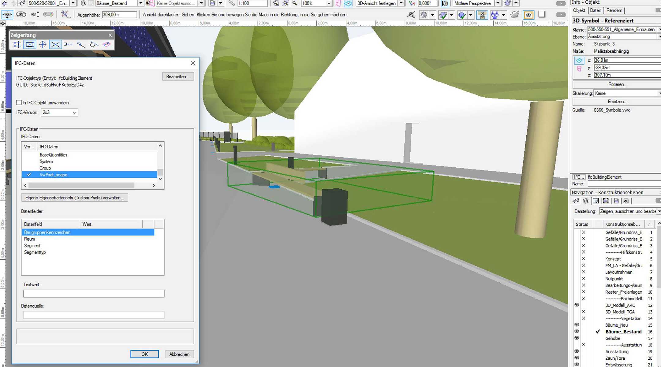Toggle visibility eye for Gehölze layer
Screen dimensions: 661x367
(577, 338)
